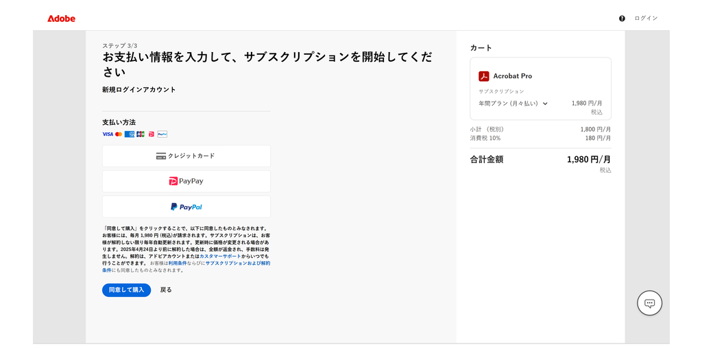Click the American Express logo
The height and width of the screenshot is (351, 702).
pyautogui.click(x=130, y=134)
